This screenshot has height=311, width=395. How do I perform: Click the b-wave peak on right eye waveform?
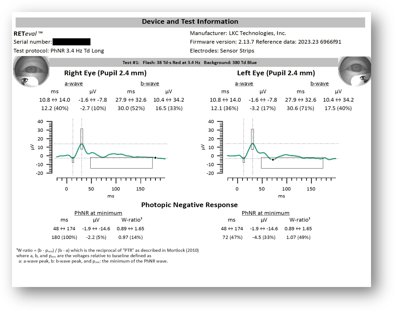[82, 144]
